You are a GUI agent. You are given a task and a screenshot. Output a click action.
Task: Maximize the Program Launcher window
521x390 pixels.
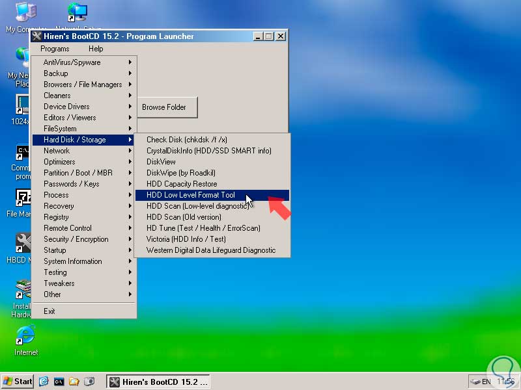pyautogui.click(x=268, y=36)
